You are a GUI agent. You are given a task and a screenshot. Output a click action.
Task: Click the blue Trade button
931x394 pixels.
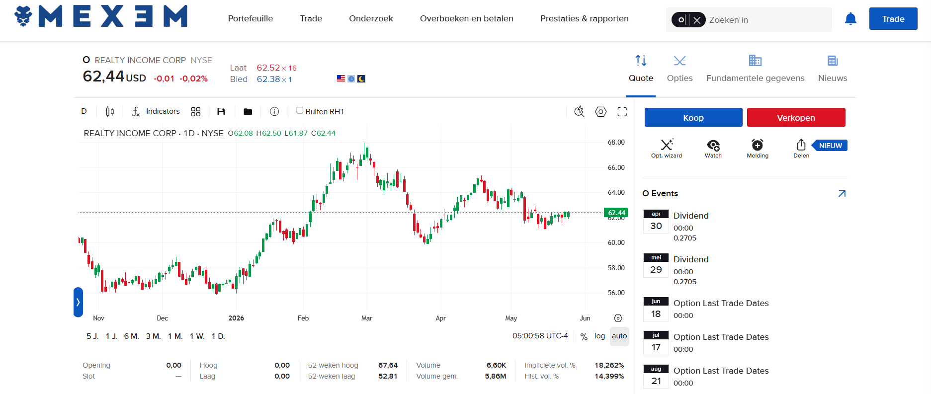pyautogui.click(x=893, y=19)
